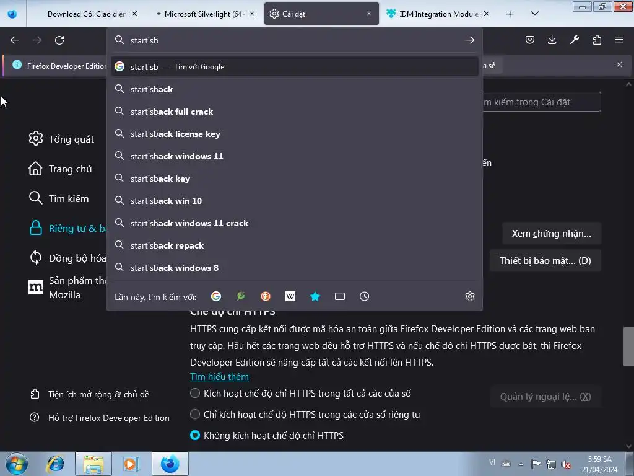Viewport: 634px width, 476px height.
Task: Click the settings page vertical scrollbar thumb
Action: 628,346
